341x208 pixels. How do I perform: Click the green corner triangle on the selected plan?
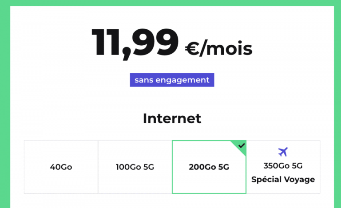(240, 146)
